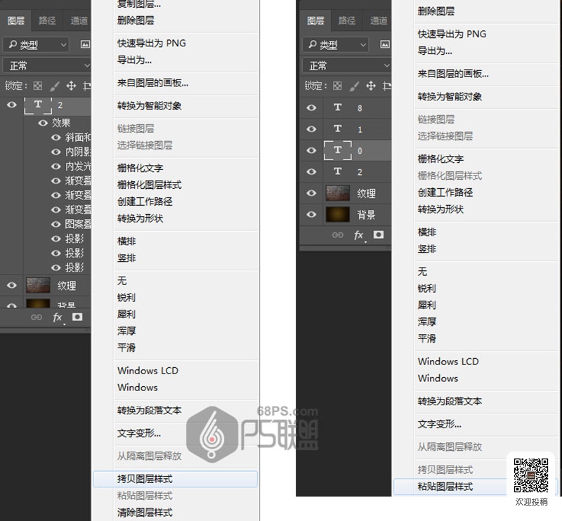This screenshot has height=521, width=562.
Task: Hide layer 8 in right panel
Action: (311, 107)
